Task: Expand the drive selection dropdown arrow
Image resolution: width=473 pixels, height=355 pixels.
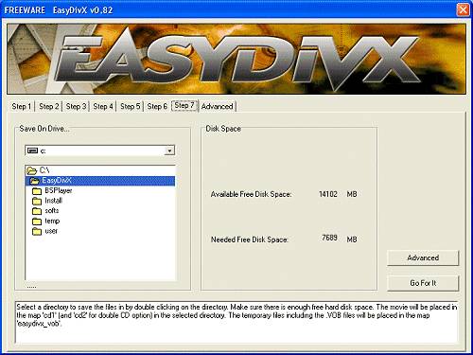Action: pyautogui.click(x=169, y=151)
